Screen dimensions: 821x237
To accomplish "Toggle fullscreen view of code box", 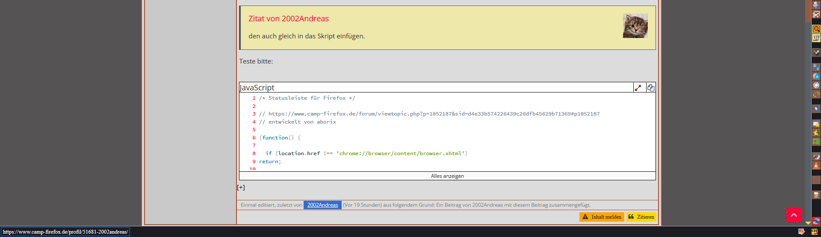I will click(x=638, y=88).
